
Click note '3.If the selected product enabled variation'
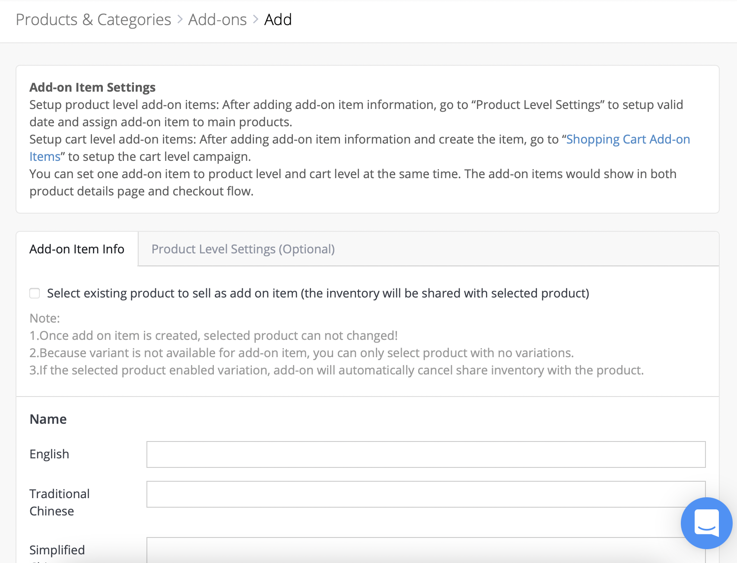pos(337,370)
